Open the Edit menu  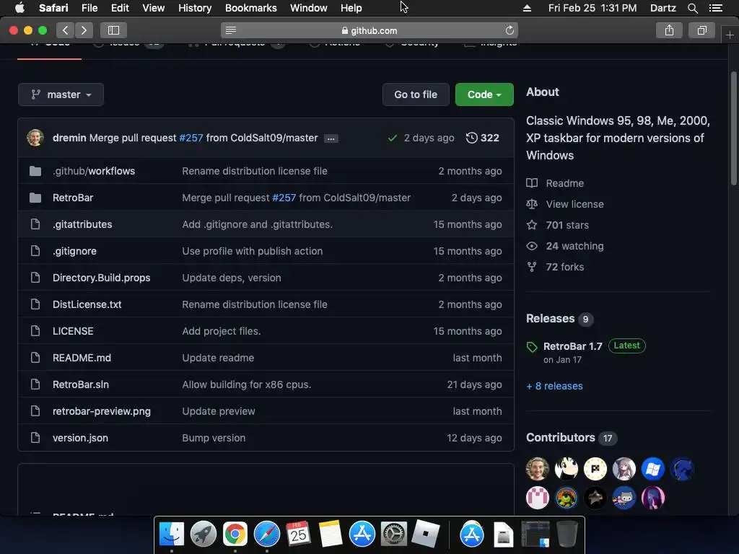120,8
